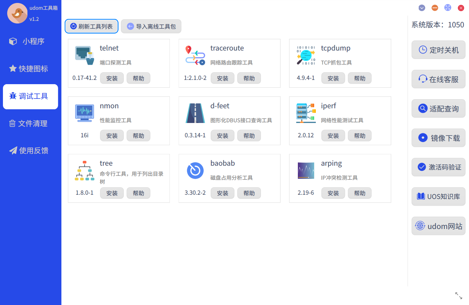Open help for tcpdump
Viewport: 469px width, 305px height.
coord(360,78)
